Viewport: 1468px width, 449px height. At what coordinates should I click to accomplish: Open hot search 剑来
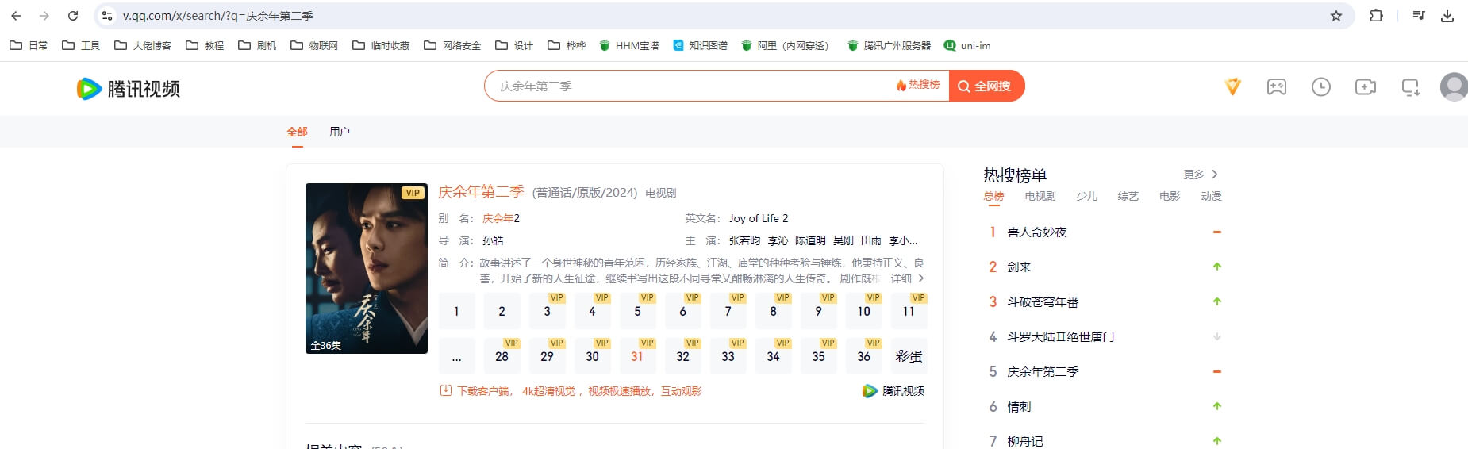click(x=1019, y=267)
